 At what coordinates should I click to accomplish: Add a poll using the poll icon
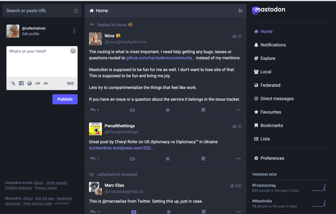pos(21,83)
